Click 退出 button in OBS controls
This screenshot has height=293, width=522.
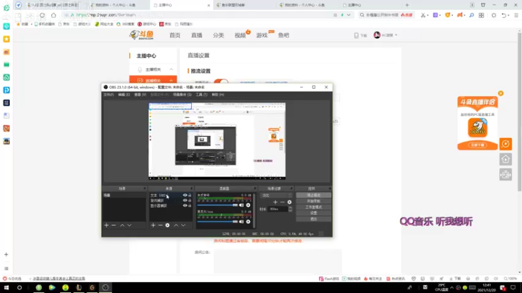[x=313, y=219]
